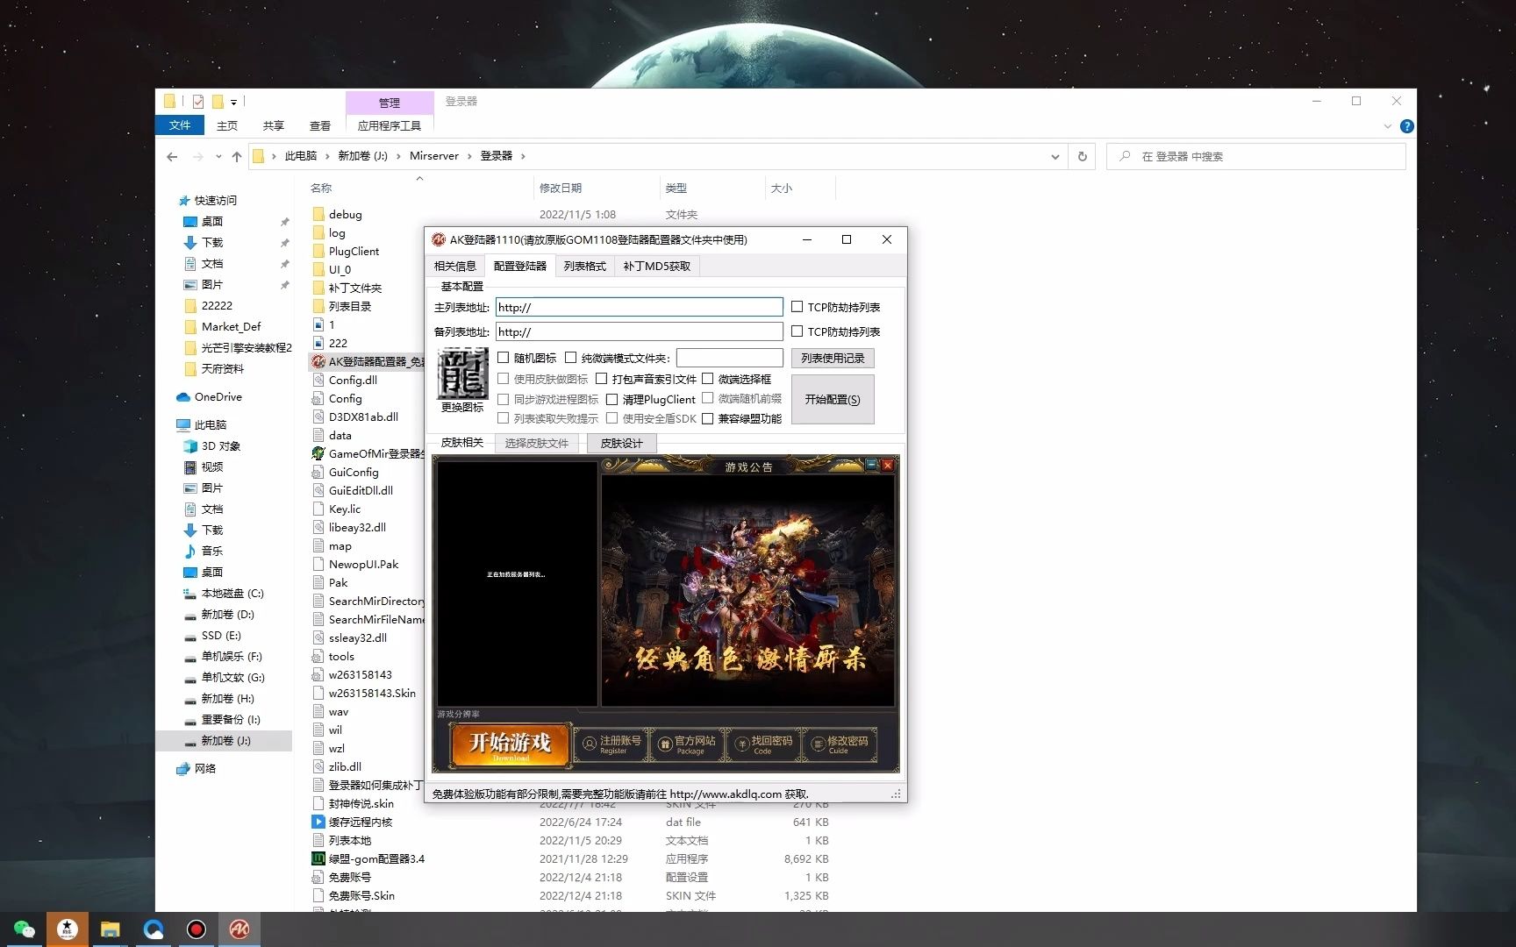
Task: Click 皮肤设计 button
Action: click(621, 443)
